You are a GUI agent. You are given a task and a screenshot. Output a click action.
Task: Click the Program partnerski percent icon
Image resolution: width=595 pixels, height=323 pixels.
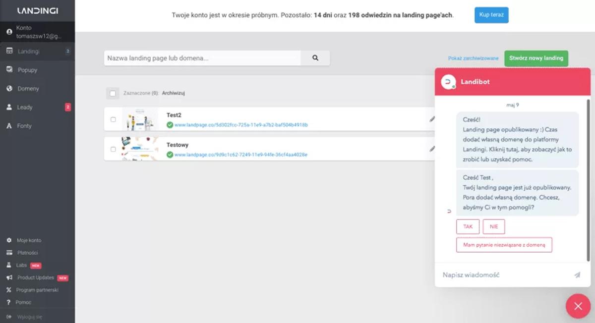pos(9,290)
